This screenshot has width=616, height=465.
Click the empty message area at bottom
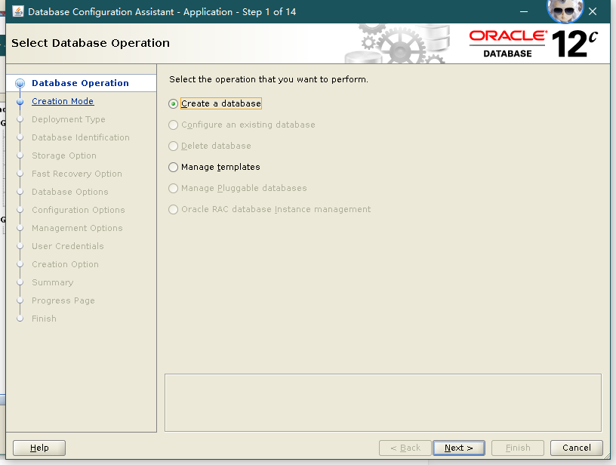click(383, 402)
